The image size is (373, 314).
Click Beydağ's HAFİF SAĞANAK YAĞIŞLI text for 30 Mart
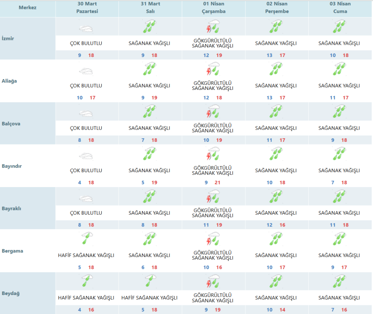(86, 298)
